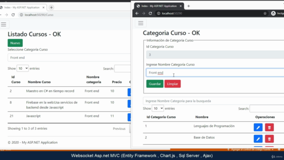This screenshot has height=160, width=284.
Task: Sort by Nombre categoria column header
Action: [x=94, y=80]
